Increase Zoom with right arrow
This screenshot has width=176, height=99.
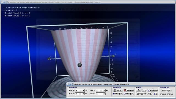[x=104, y=94]
